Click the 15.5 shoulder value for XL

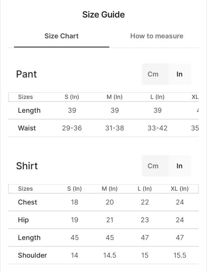point(179,255)
